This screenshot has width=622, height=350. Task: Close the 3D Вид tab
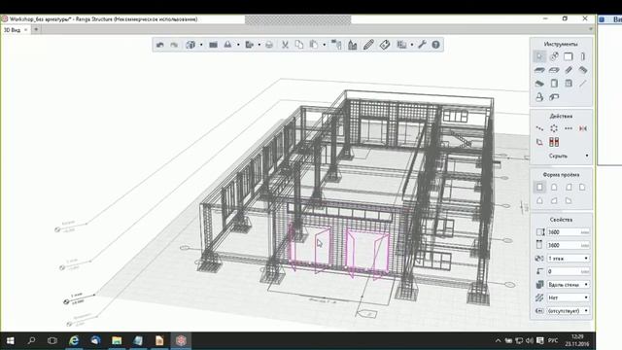26,30
